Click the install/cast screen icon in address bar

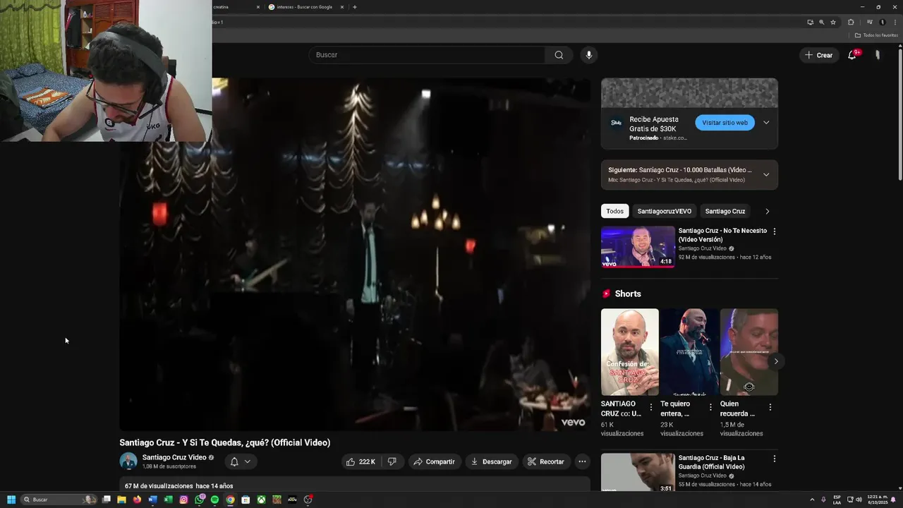tap(810, 22)
